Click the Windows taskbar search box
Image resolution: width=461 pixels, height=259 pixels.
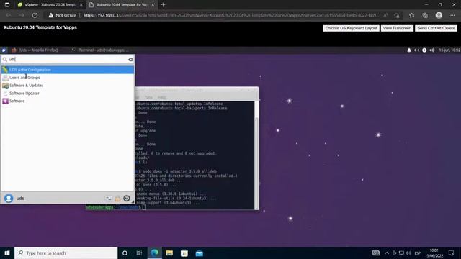(x=66, y=253)
